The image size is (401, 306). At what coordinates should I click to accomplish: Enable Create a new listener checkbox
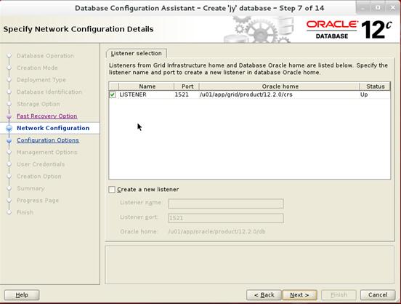click(x=112, y=190)
